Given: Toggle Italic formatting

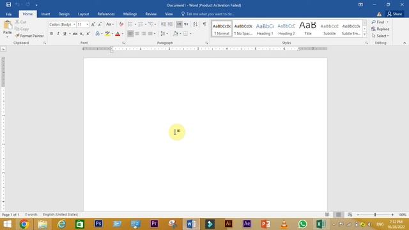Looking at the screenshot, I should [x=58, y=34].
